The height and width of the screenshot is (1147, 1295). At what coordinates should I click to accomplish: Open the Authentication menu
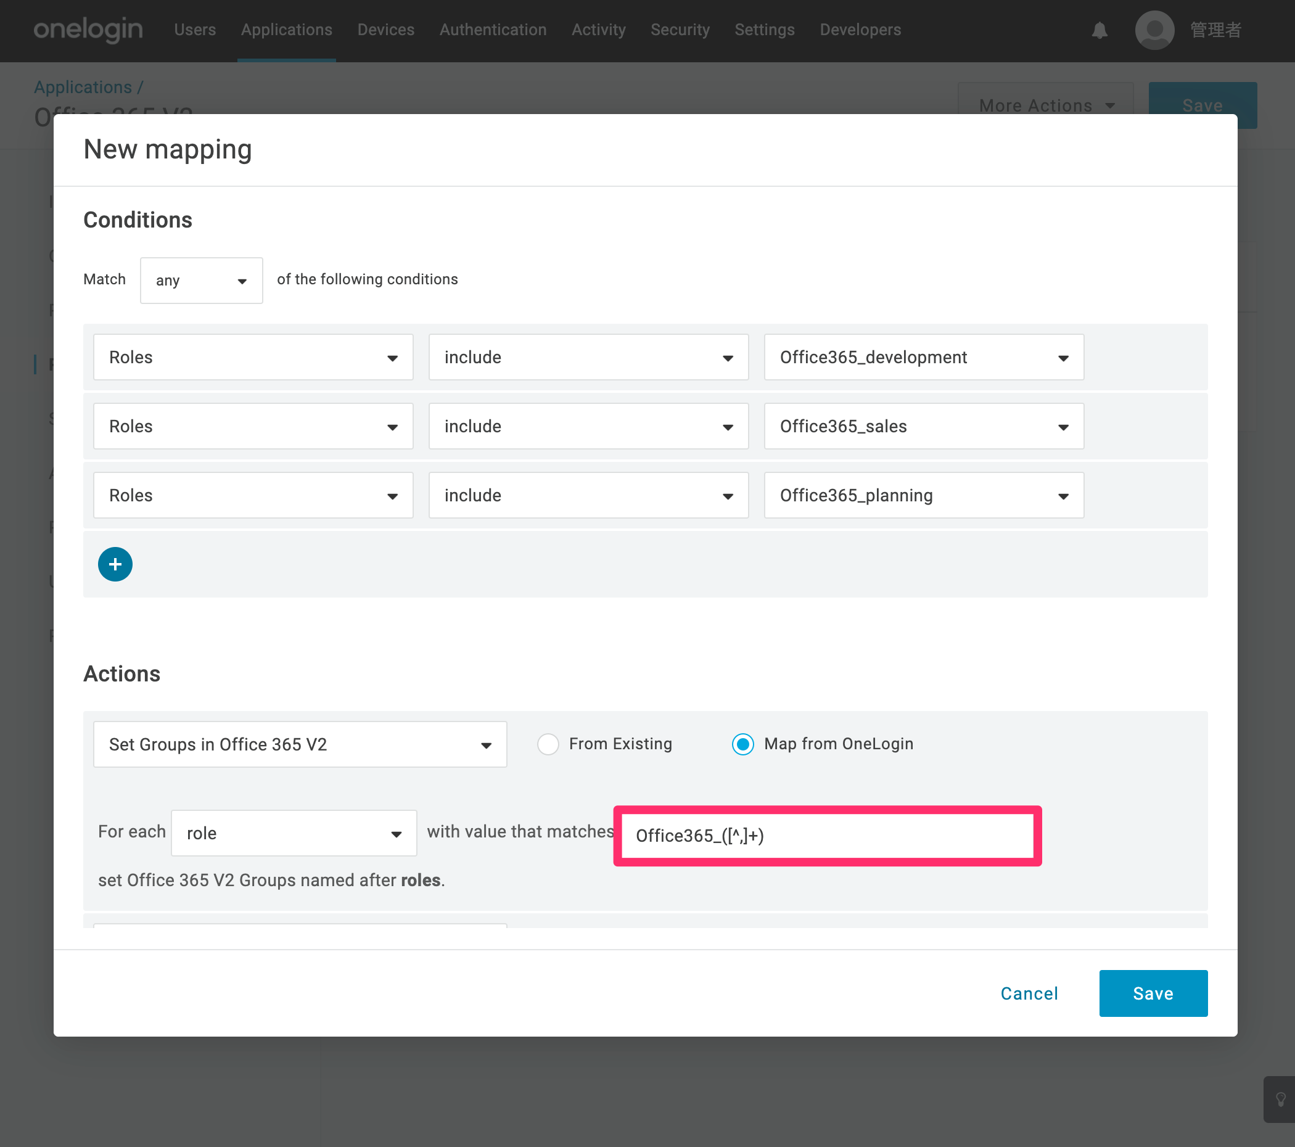click(x=493, y=30)
